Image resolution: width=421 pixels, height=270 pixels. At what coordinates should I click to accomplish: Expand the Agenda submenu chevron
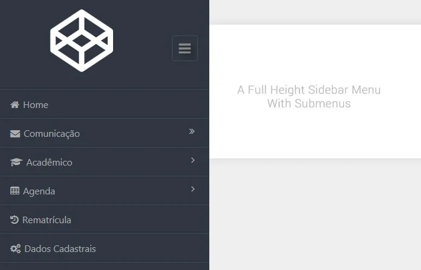point(193,189)
